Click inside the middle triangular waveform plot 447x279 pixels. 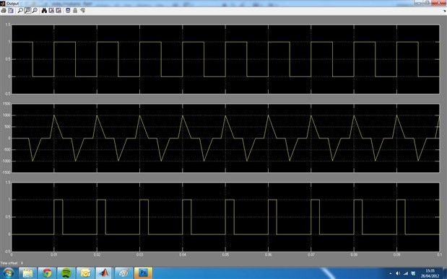click(225, 138)
